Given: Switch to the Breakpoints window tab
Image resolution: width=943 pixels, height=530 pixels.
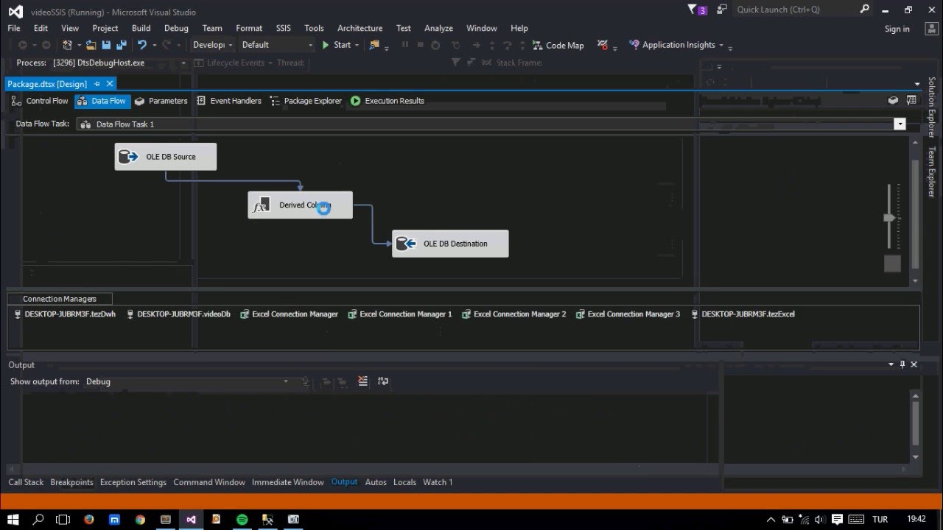Looking at the screenshot, I should pos(71,482).
